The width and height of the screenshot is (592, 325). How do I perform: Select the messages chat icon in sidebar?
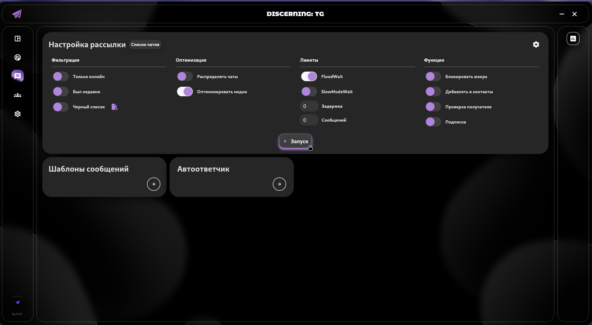coord(18,76)
